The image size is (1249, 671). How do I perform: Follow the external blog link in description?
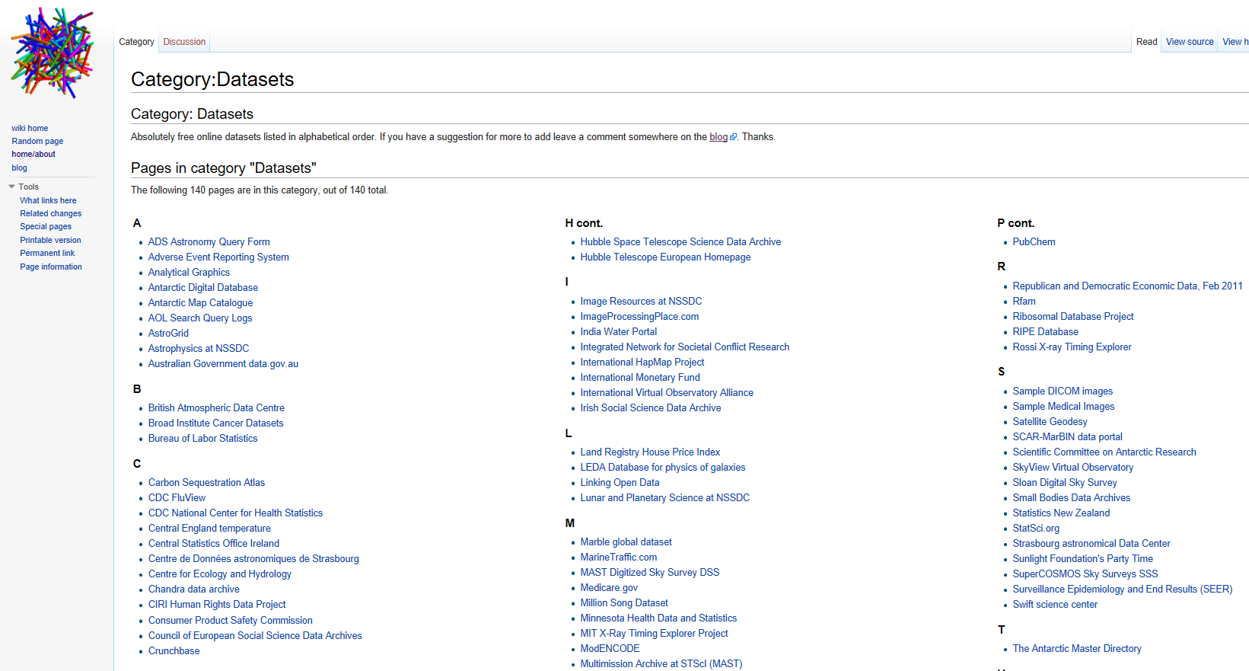(x=722, y=137)
